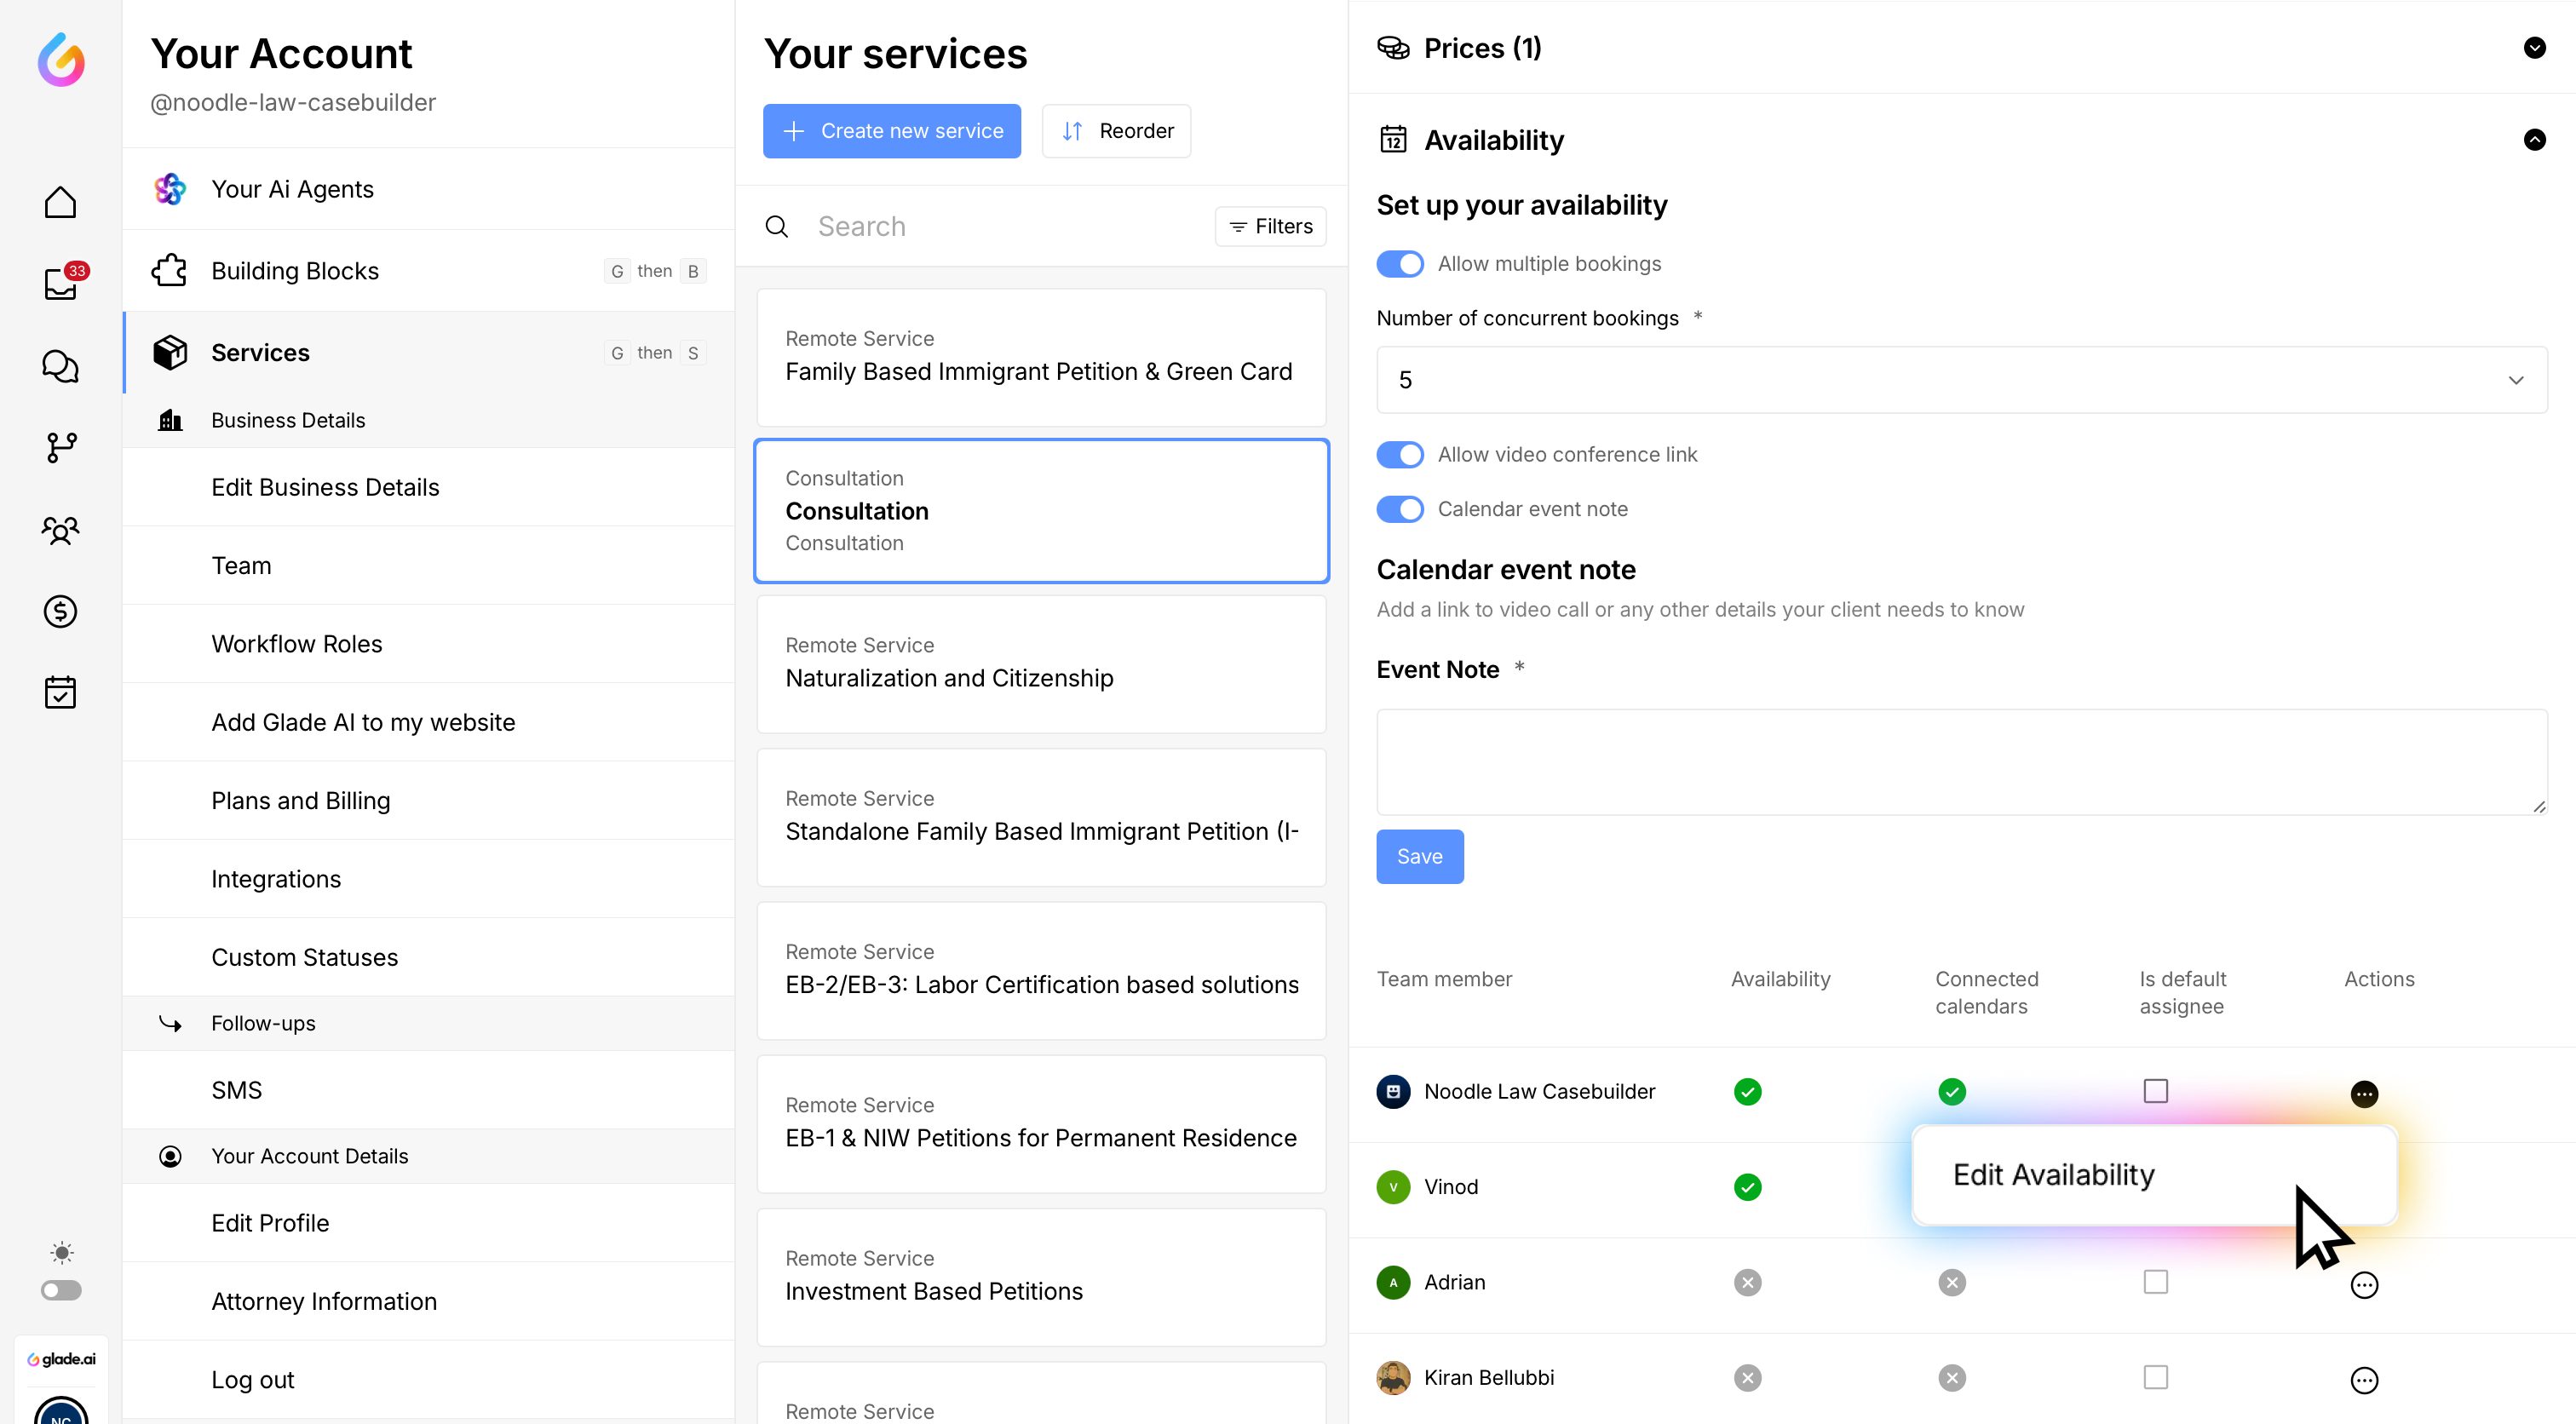Open the home icon in left sidebar
Viewport: 2576px width, 1424px height.
(x=60, y=202)
